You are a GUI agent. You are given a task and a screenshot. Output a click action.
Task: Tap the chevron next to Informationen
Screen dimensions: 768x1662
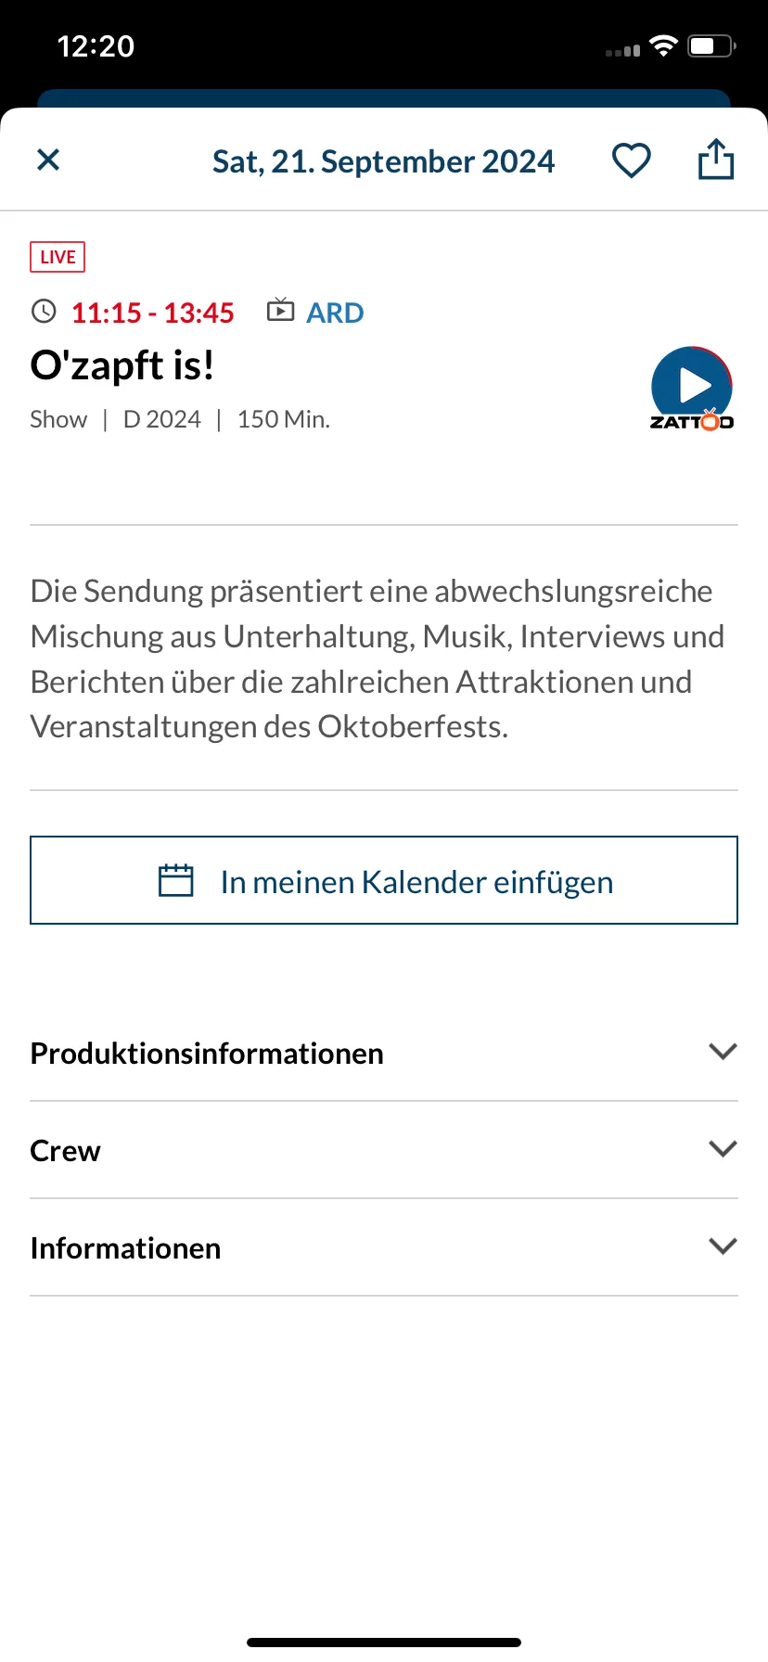pyautogui.click(x=723, y=1246)
